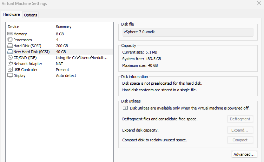This screenshot has width=264, height=162.
Task: Click the USB Controller icon
Action: point(10,69)
